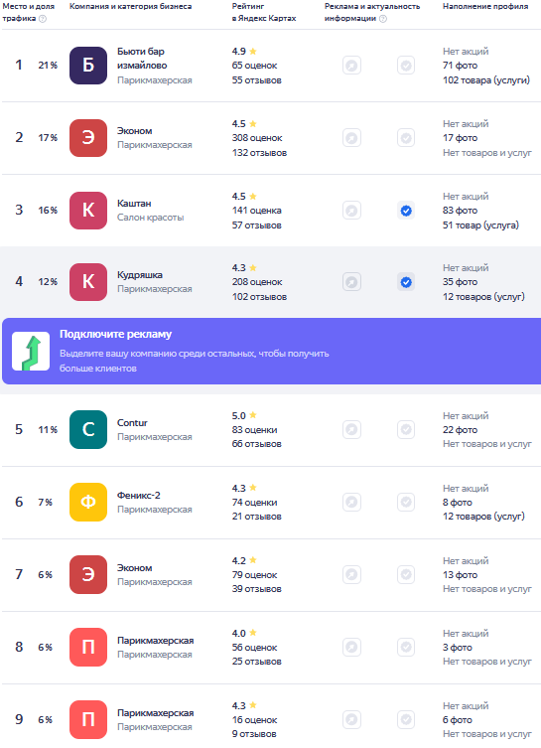Screen dimensions: 541x748
Task: Click the blue verified checkmark for Кудряшка
Action: 406,282
